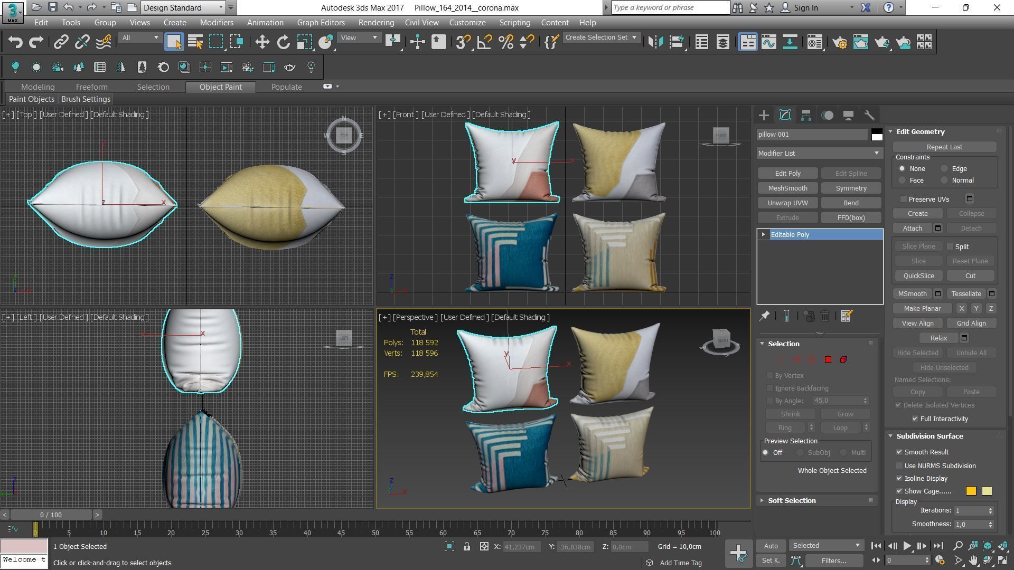The height and width of the screenshot is (570, 1014).
Task: Click the QuickSlice button
Action: pos(918,276)
